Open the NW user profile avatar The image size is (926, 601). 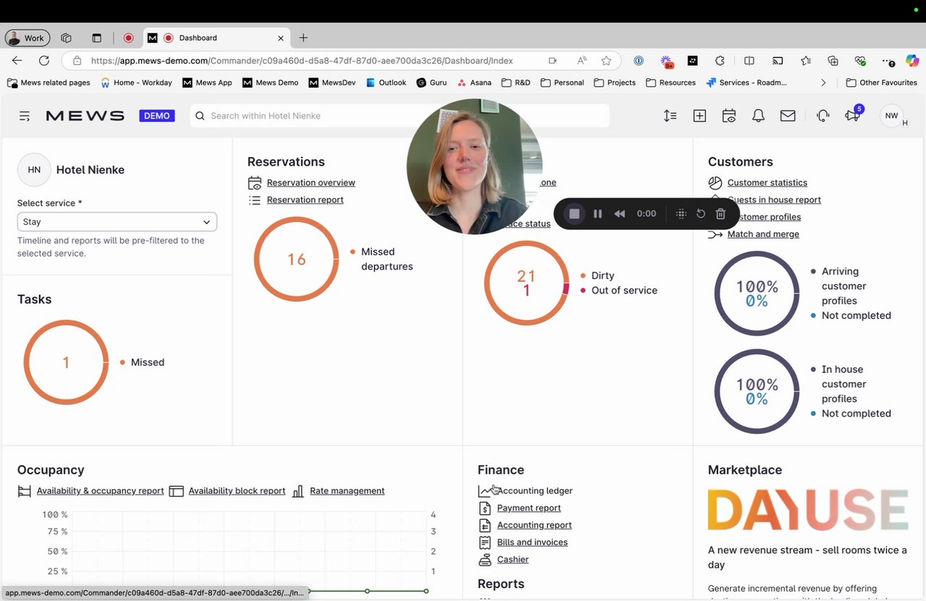pos(892,116)
